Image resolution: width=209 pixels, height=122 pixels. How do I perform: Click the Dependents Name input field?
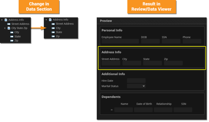(124, 110)
